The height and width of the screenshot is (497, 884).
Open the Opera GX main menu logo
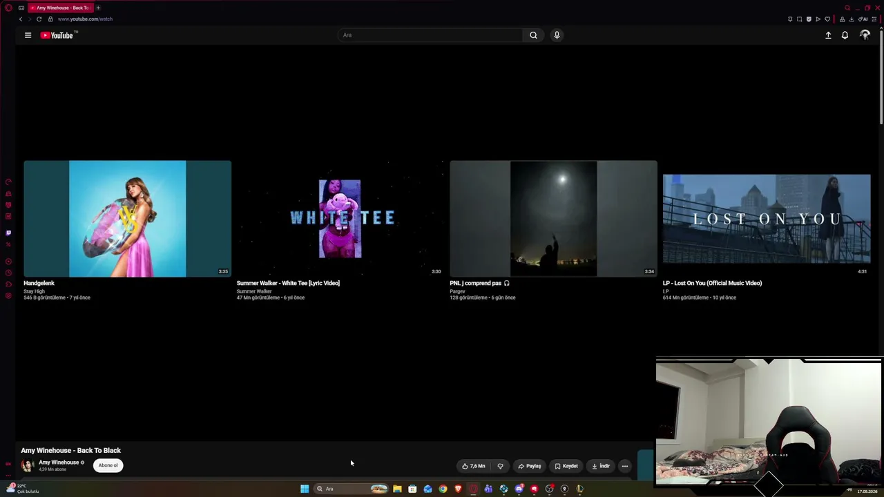tap(8, 8)
